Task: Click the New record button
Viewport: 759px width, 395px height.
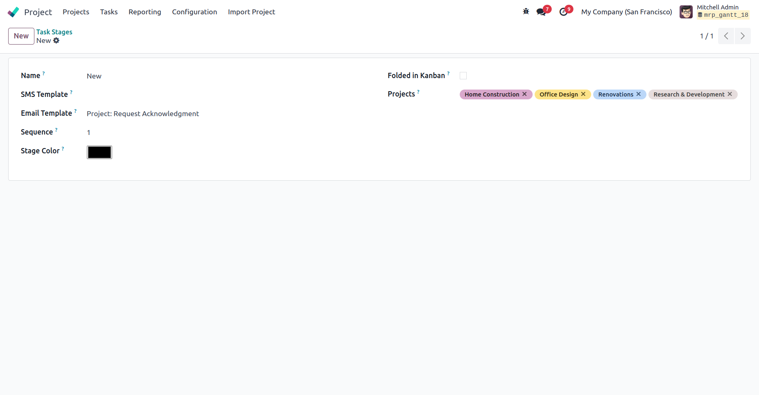Action: coord(21,36)
